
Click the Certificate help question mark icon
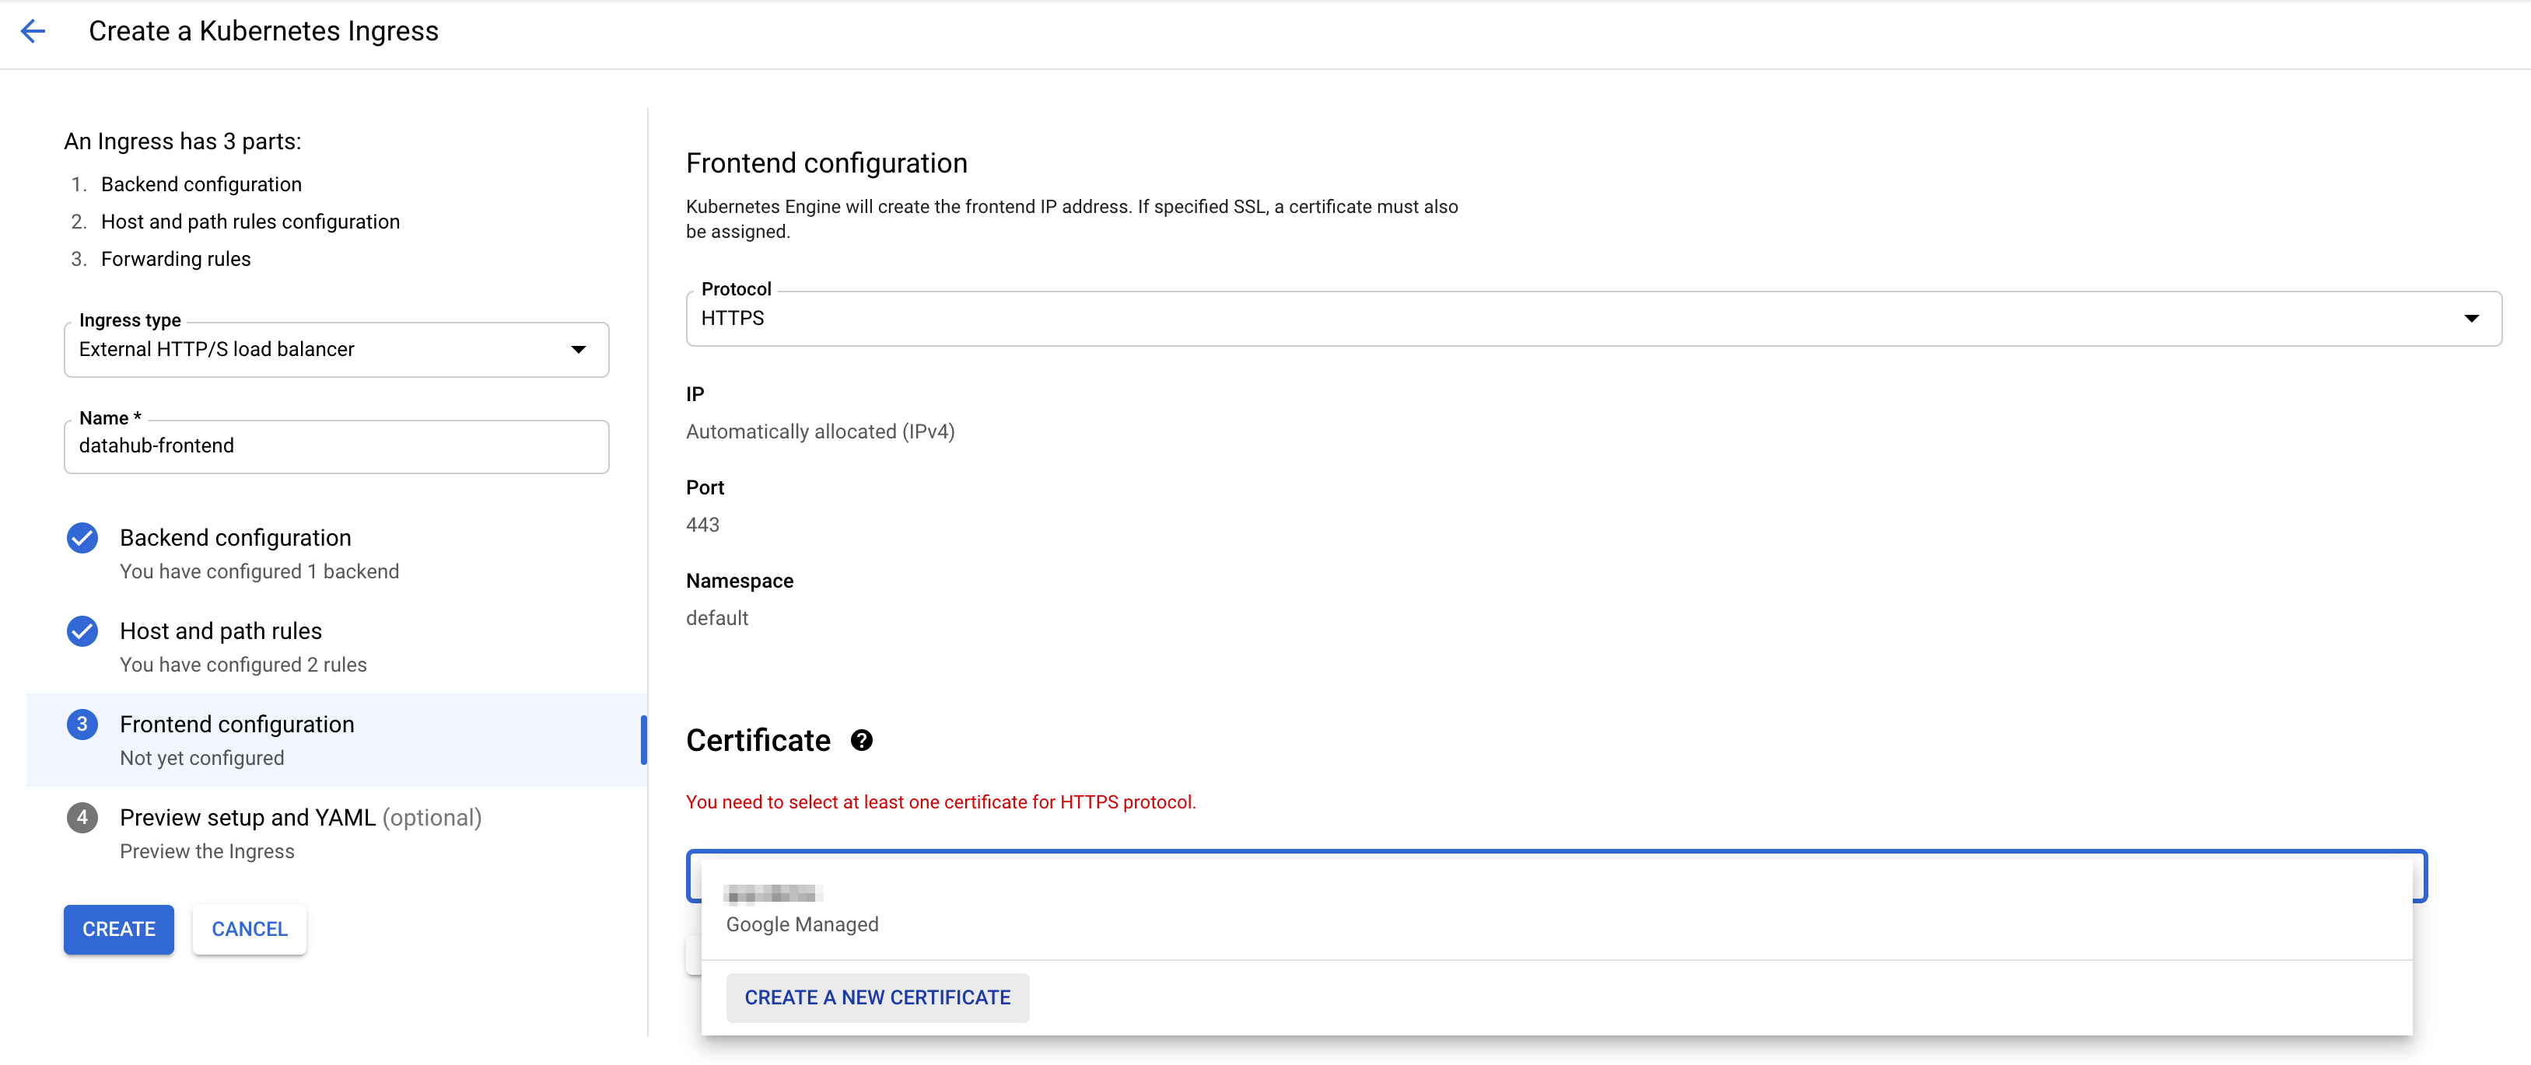(862, 740)
